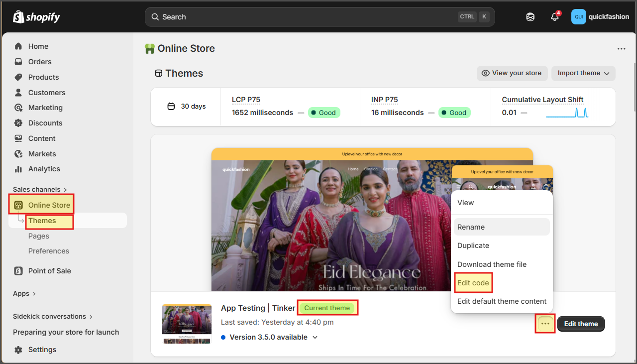Open the Analytics section
The width and height of the screenshot is (637, 364).
[44, 169]
